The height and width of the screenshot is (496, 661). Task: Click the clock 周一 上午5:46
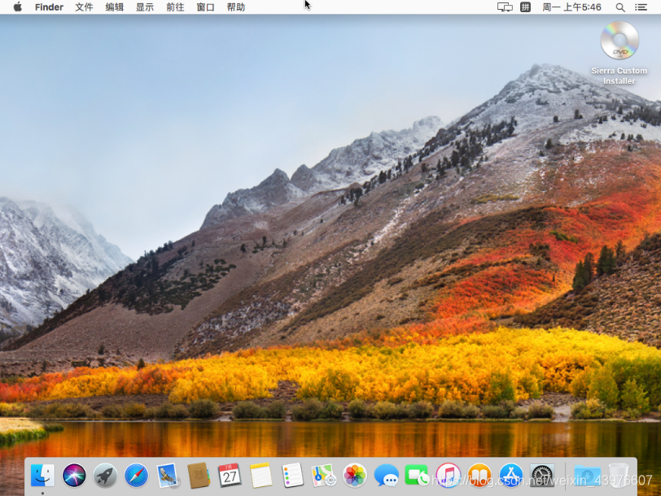coord(571,7)
